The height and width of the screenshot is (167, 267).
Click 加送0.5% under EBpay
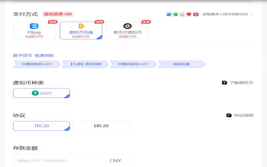click(34, 36)
